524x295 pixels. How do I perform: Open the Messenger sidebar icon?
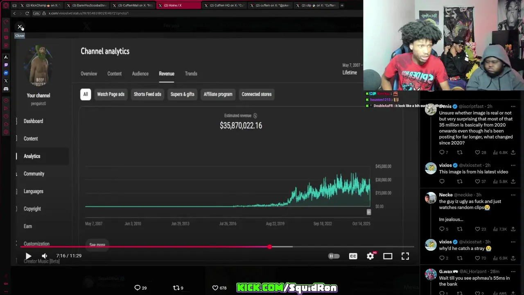[6, 73]
